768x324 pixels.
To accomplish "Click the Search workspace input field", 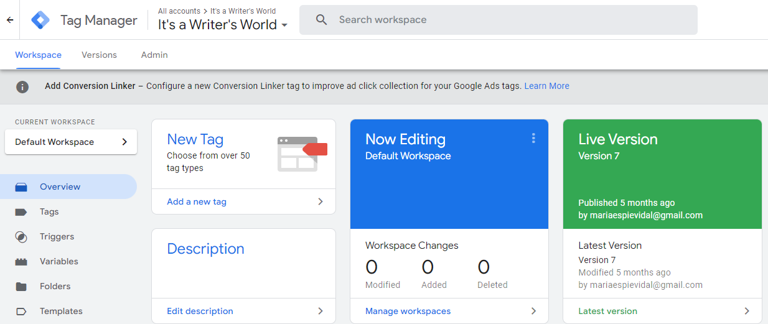I will click(498, 20).
